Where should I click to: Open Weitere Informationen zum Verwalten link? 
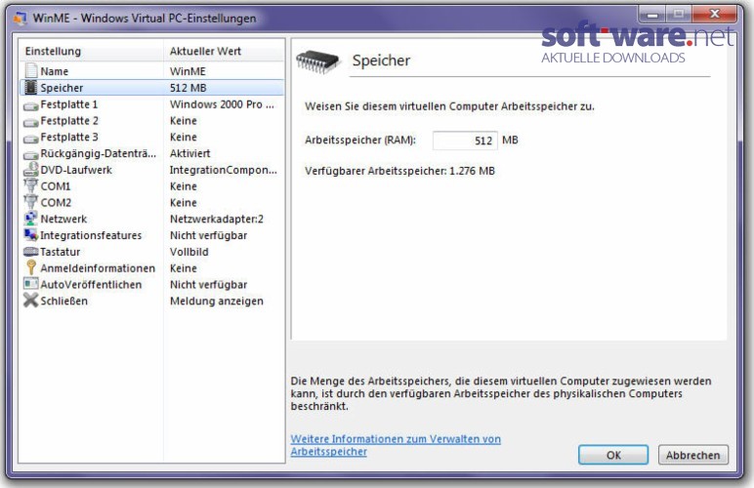[396, 445]
